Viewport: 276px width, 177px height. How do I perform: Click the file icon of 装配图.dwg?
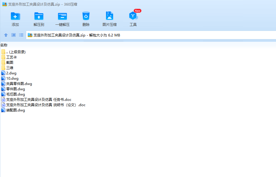[x=3, y=110]
